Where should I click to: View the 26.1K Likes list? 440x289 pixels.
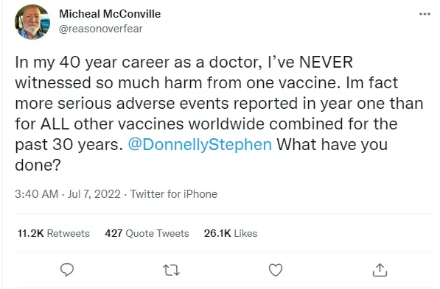[231, 233]
